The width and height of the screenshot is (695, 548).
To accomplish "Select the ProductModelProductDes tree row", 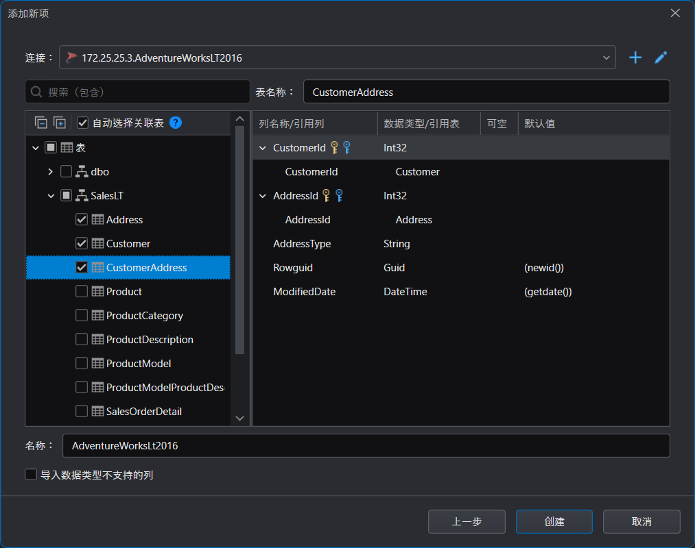I will 128,387.
